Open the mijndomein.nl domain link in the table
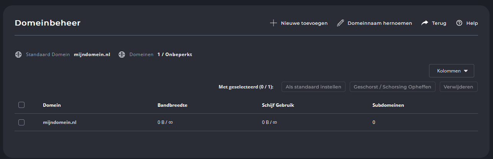 (x=60, y=122)
